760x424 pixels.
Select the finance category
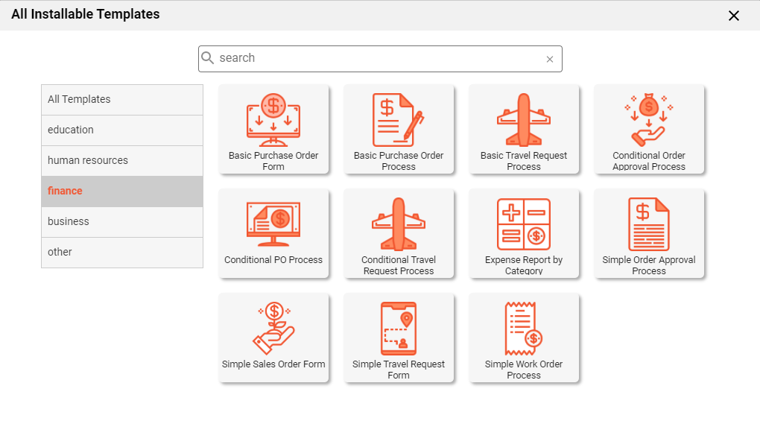122,191
